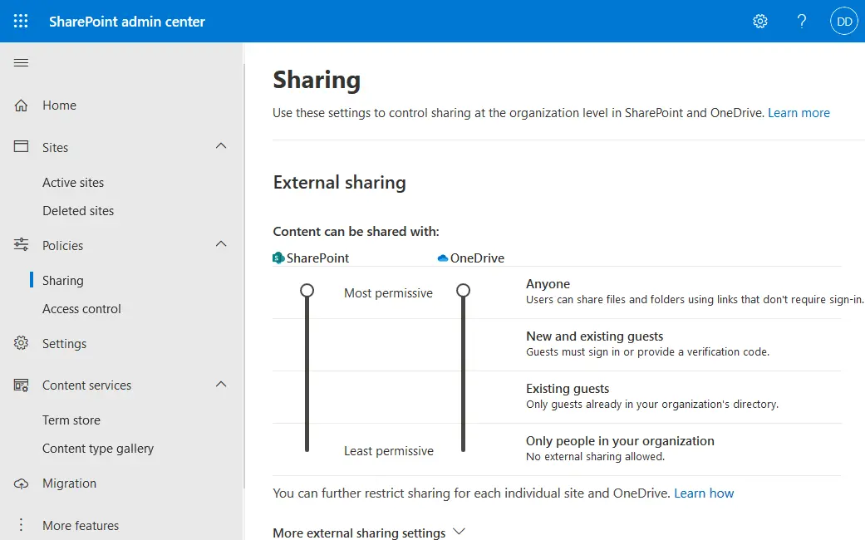Collapse the Content services chevron

click(221, 385)
